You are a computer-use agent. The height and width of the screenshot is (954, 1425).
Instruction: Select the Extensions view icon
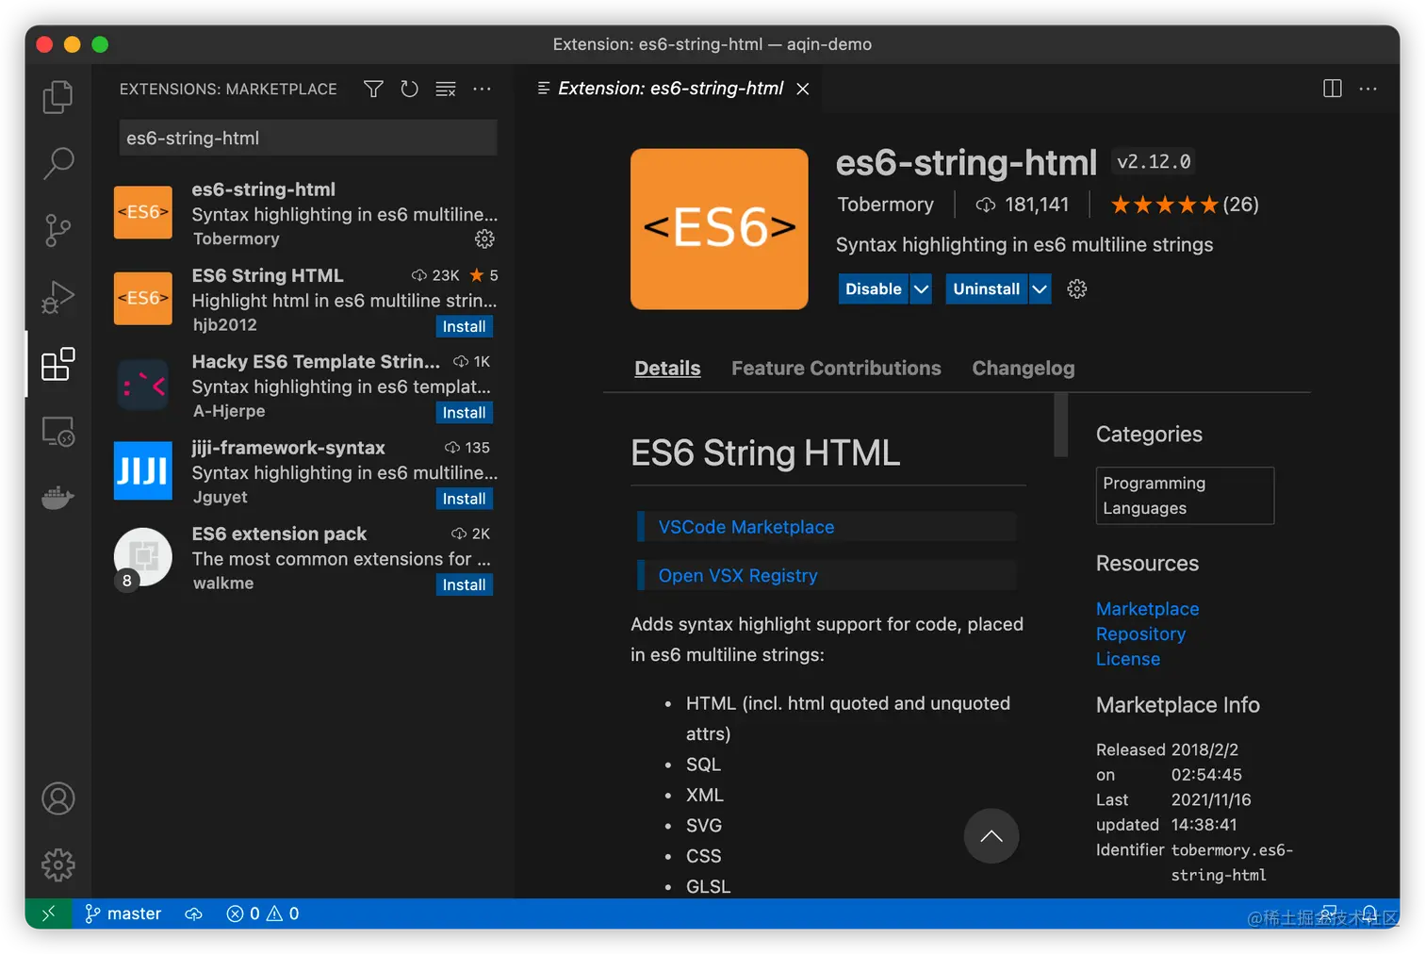57,364
